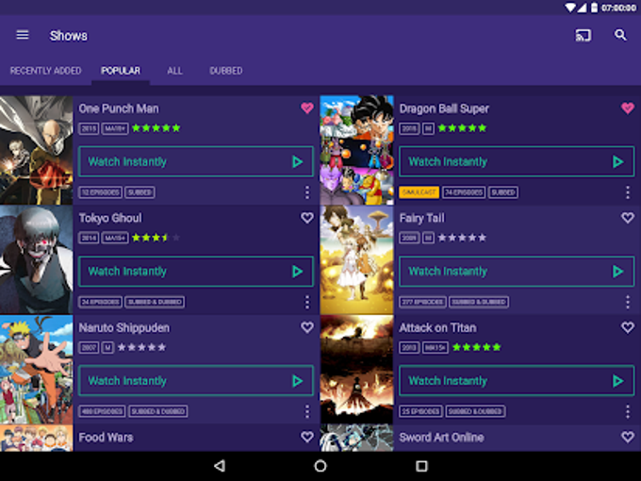Click the Simulcast badge on Dragon Ball Super
641x481 pixels.
click(x=419, y=192)
